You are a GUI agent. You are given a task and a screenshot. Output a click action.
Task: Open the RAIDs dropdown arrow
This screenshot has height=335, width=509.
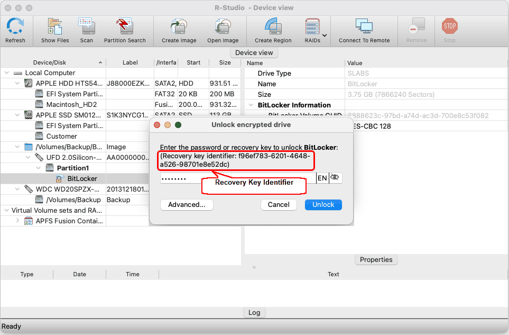click(x=325, y=35)
